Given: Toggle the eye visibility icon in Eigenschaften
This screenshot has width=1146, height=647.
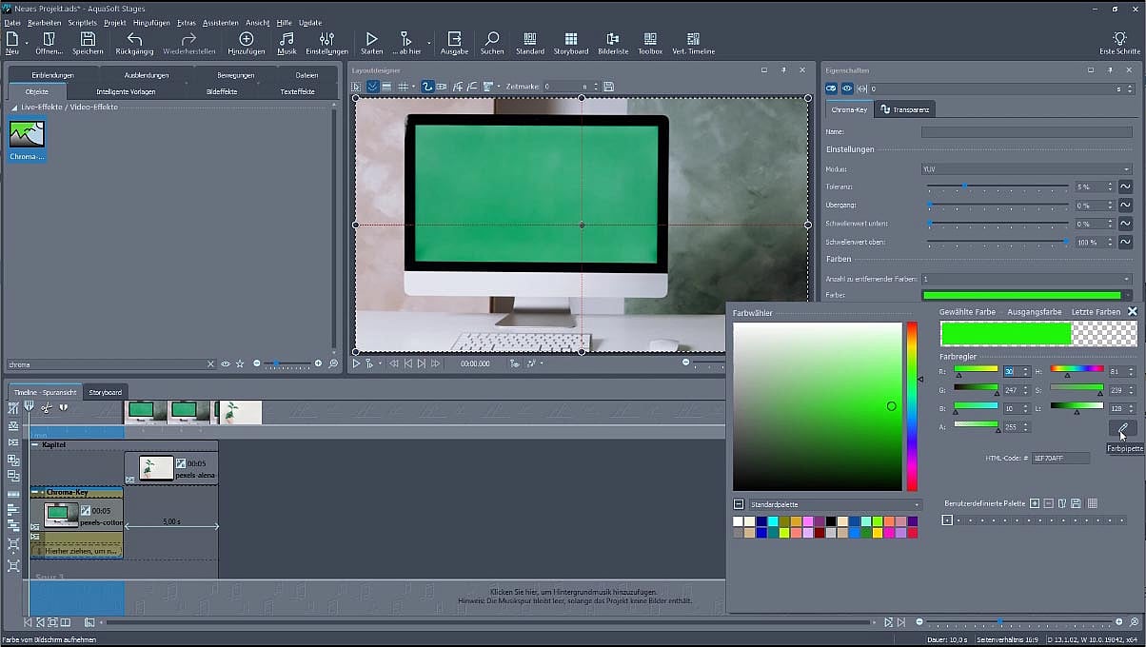Looking at the screenshot, I should [x=846, y=88].
